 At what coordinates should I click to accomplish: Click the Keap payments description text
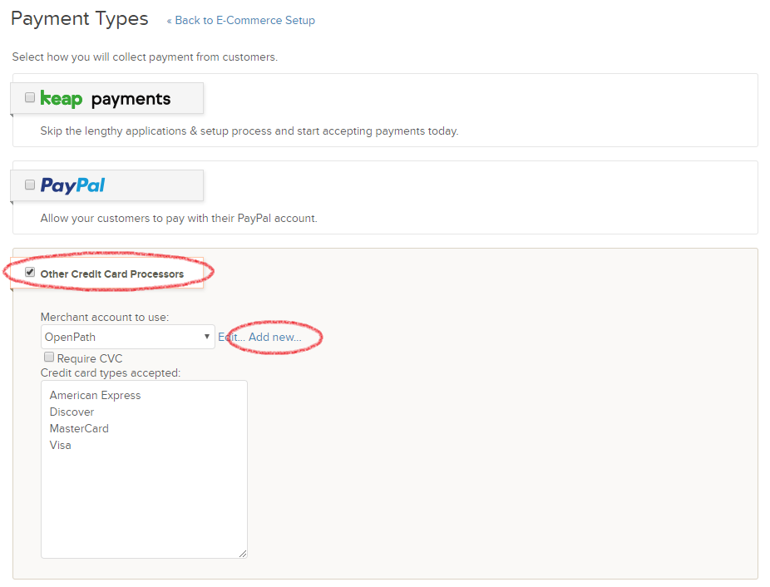pyautogui.click(x=249, y=131)
